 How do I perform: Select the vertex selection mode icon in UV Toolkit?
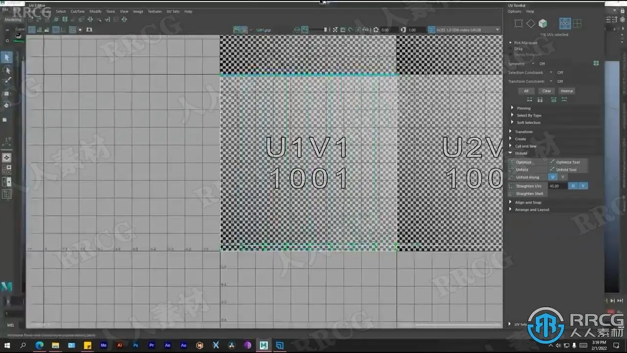point(518,24)
